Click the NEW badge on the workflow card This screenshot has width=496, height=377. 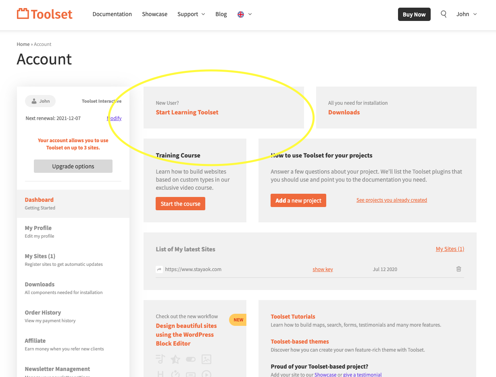(238, 320)
